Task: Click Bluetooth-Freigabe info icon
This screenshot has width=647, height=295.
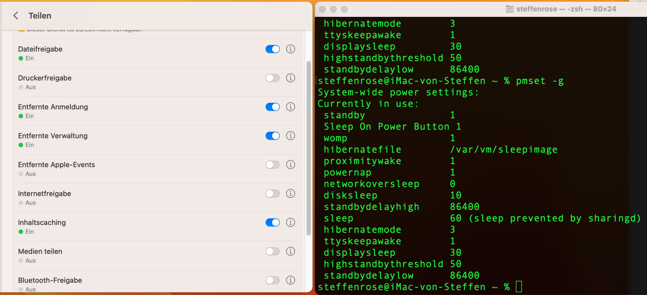Action: [290, 280]
